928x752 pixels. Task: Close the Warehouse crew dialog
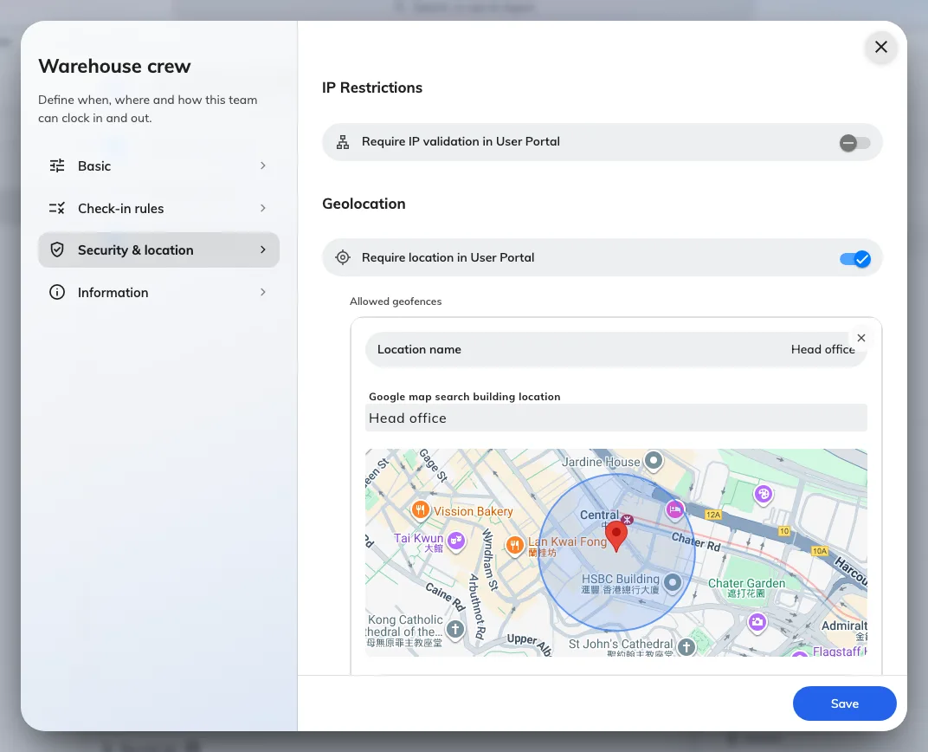[x=880, y=47]
